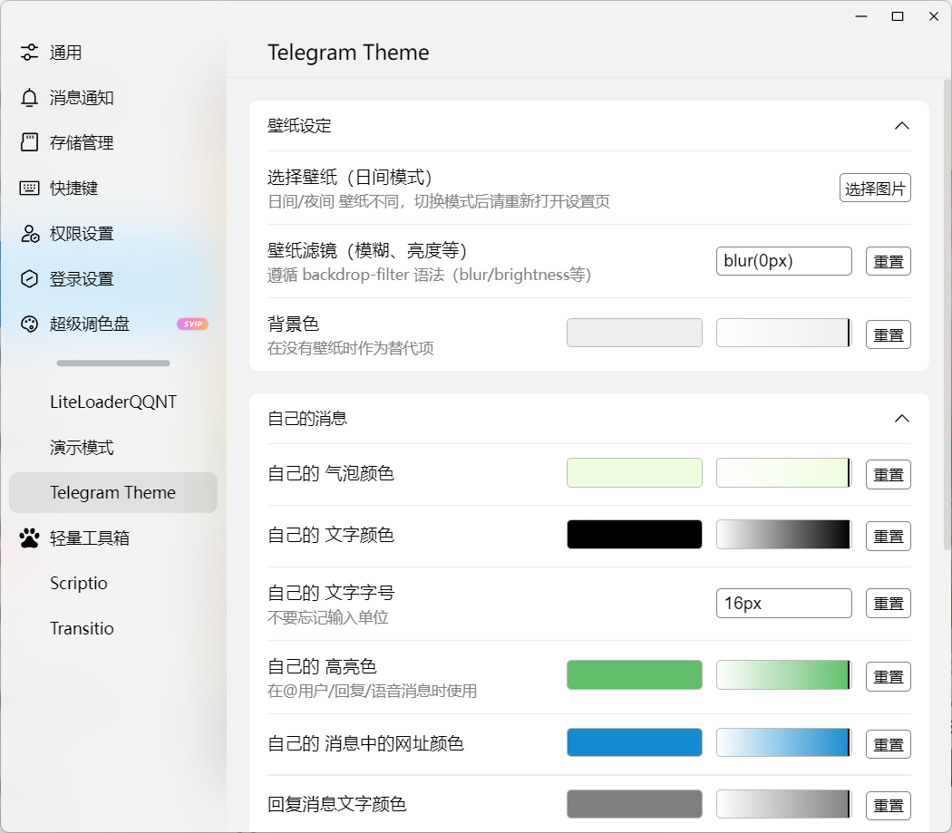The image size is (952, 833).
Task: Adjust 回复消息文字颜色 opacity slider
Action: [x=784, y=804]
